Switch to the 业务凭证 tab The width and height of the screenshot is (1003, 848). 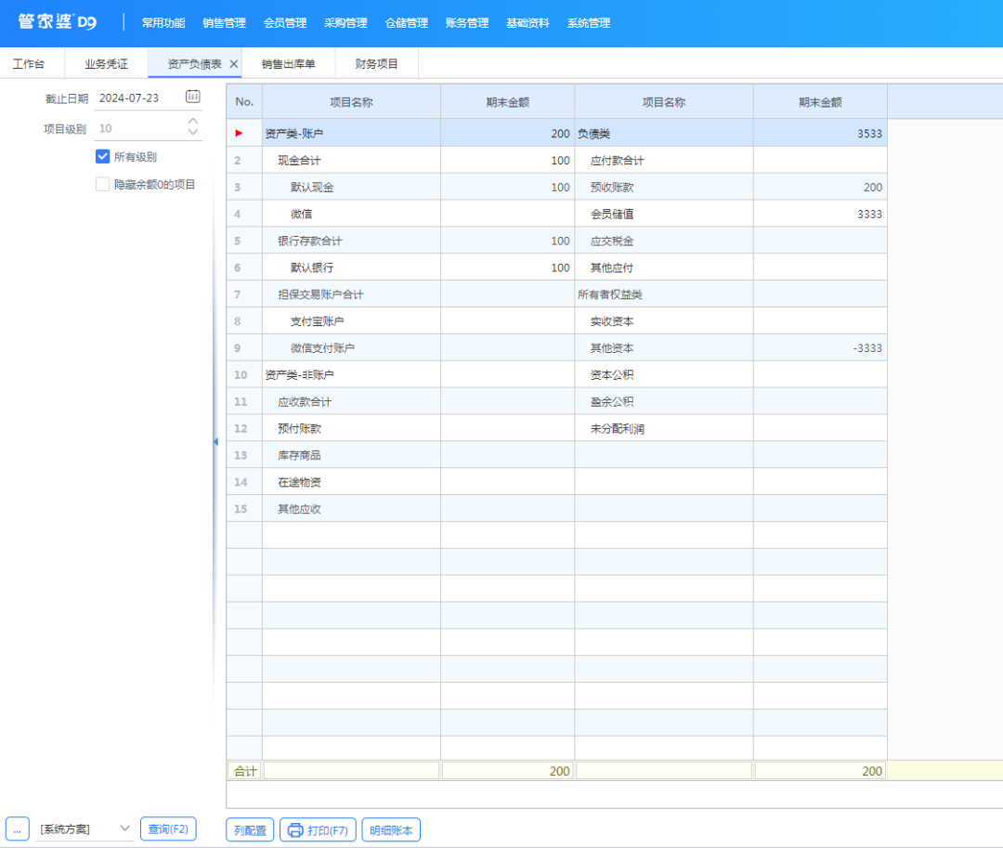point(106,64)
